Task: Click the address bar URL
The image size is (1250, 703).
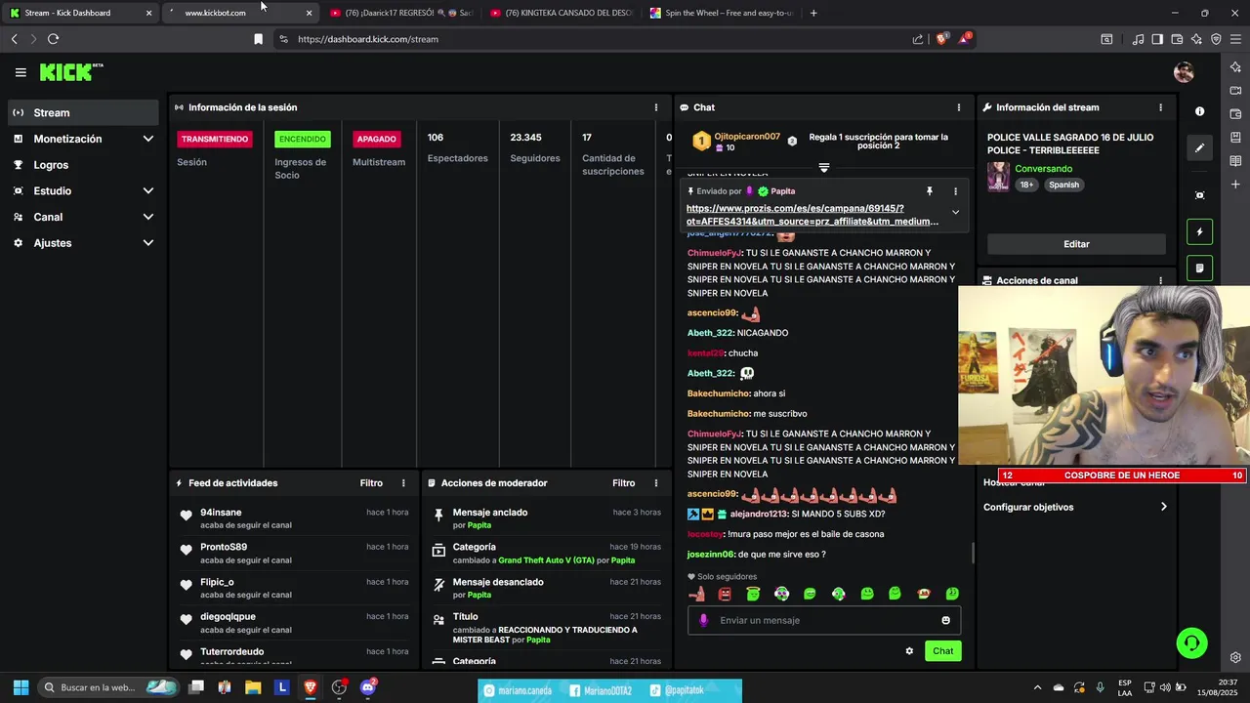Action: [368, 39]
